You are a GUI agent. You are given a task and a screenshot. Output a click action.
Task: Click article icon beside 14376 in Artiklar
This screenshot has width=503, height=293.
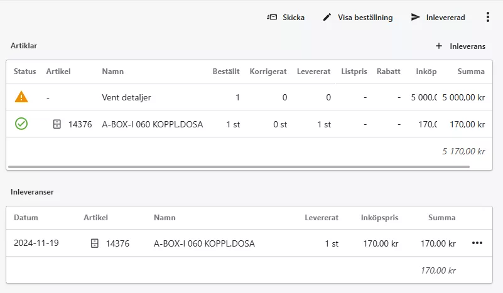[x=57, y=124]
